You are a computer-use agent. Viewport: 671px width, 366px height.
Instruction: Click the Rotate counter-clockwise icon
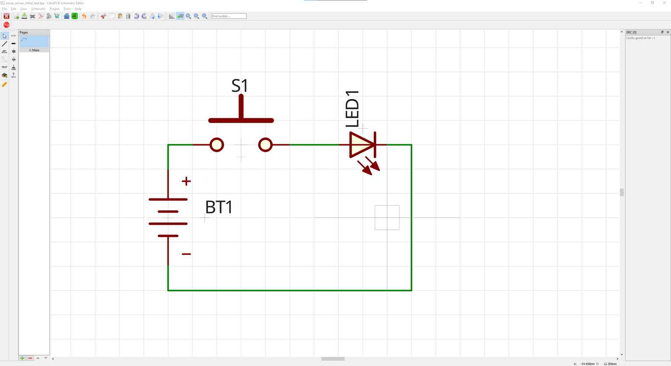[136, 16]
